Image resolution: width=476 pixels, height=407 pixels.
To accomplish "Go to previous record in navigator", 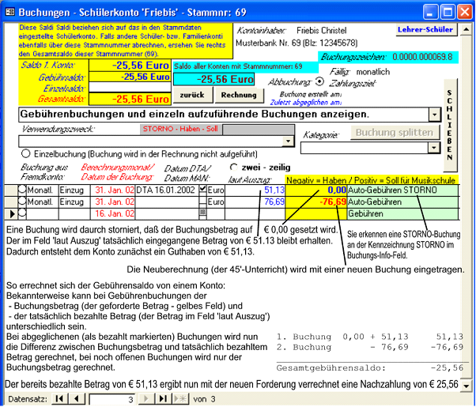I will pyautogui.click(x=77, y=399).
